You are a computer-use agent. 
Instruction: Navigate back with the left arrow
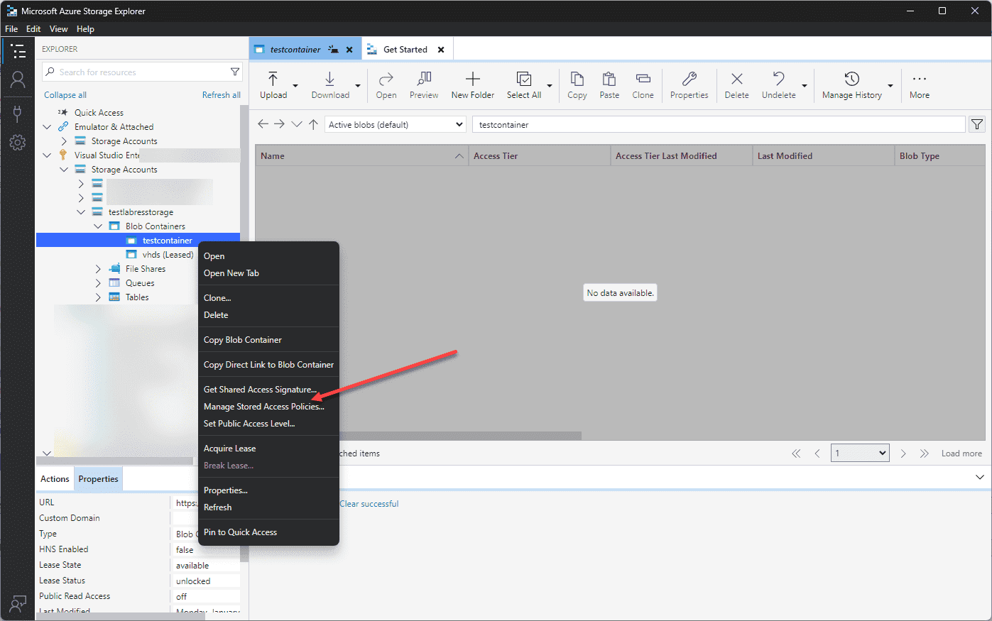click(x=263, y=124)
